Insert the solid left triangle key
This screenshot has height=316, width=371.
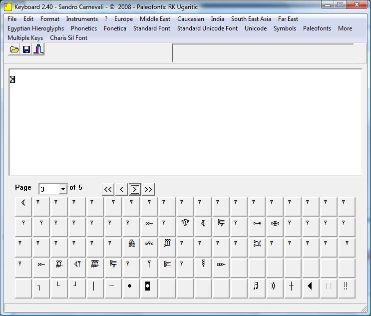pos(311,289)
